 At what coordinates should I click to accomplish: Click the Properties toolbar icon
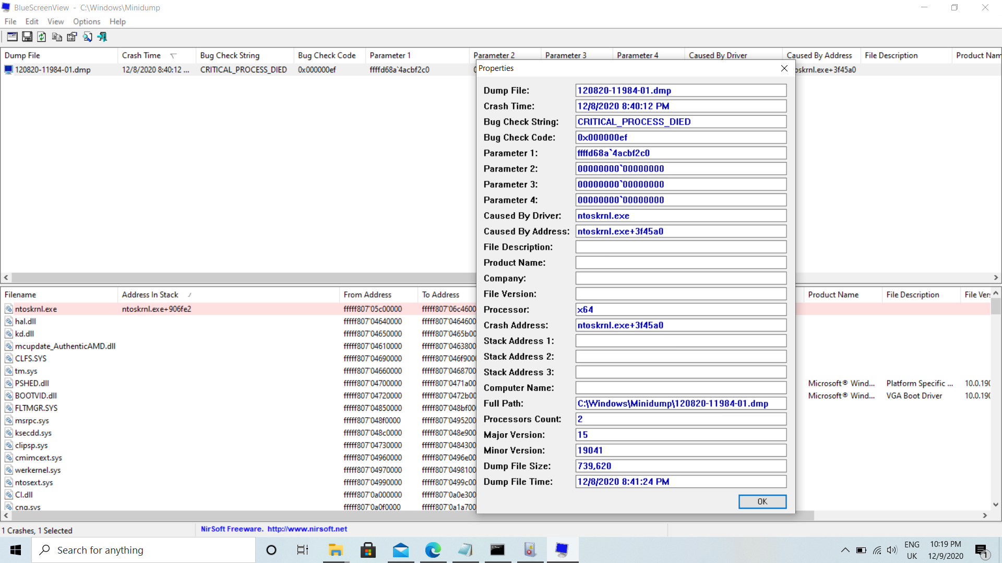point(72,37)
